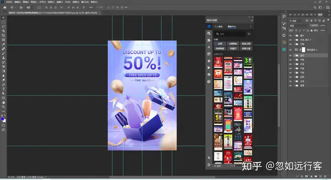This screenshot has width=331, height=180.
Task: Toggle the auto-select checkbox in options bar
Action: click(21, 7)
